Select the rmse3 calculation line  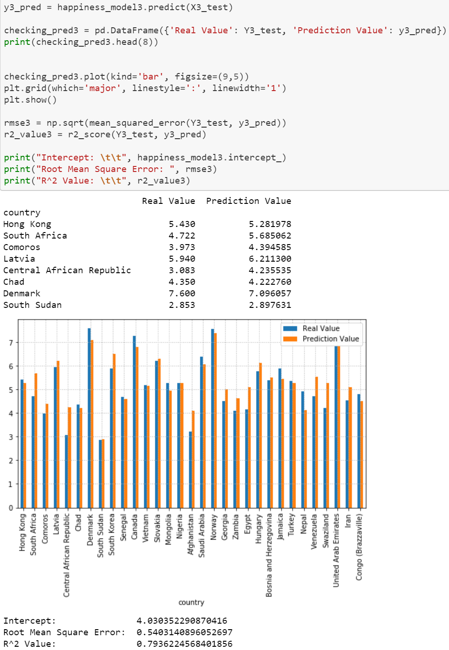pyautogui.click(x=146, y=123)
